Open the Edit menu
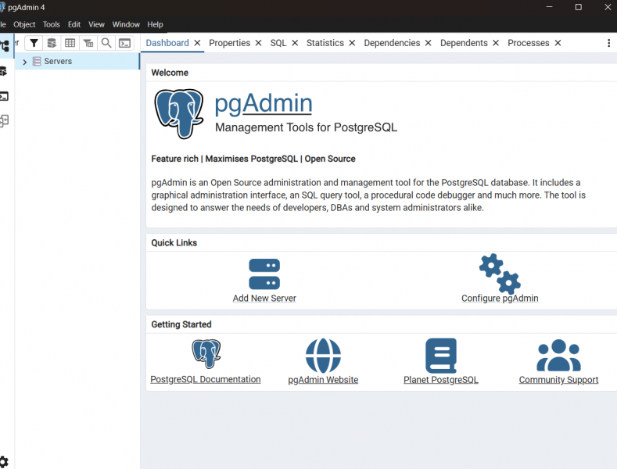This screenshot has width=617, height=469. tap(74, 24)
